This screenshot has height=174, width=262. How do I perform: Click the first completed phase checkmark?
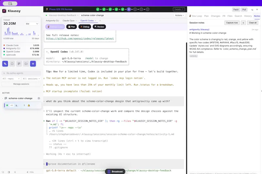click(x=98, y=10)
